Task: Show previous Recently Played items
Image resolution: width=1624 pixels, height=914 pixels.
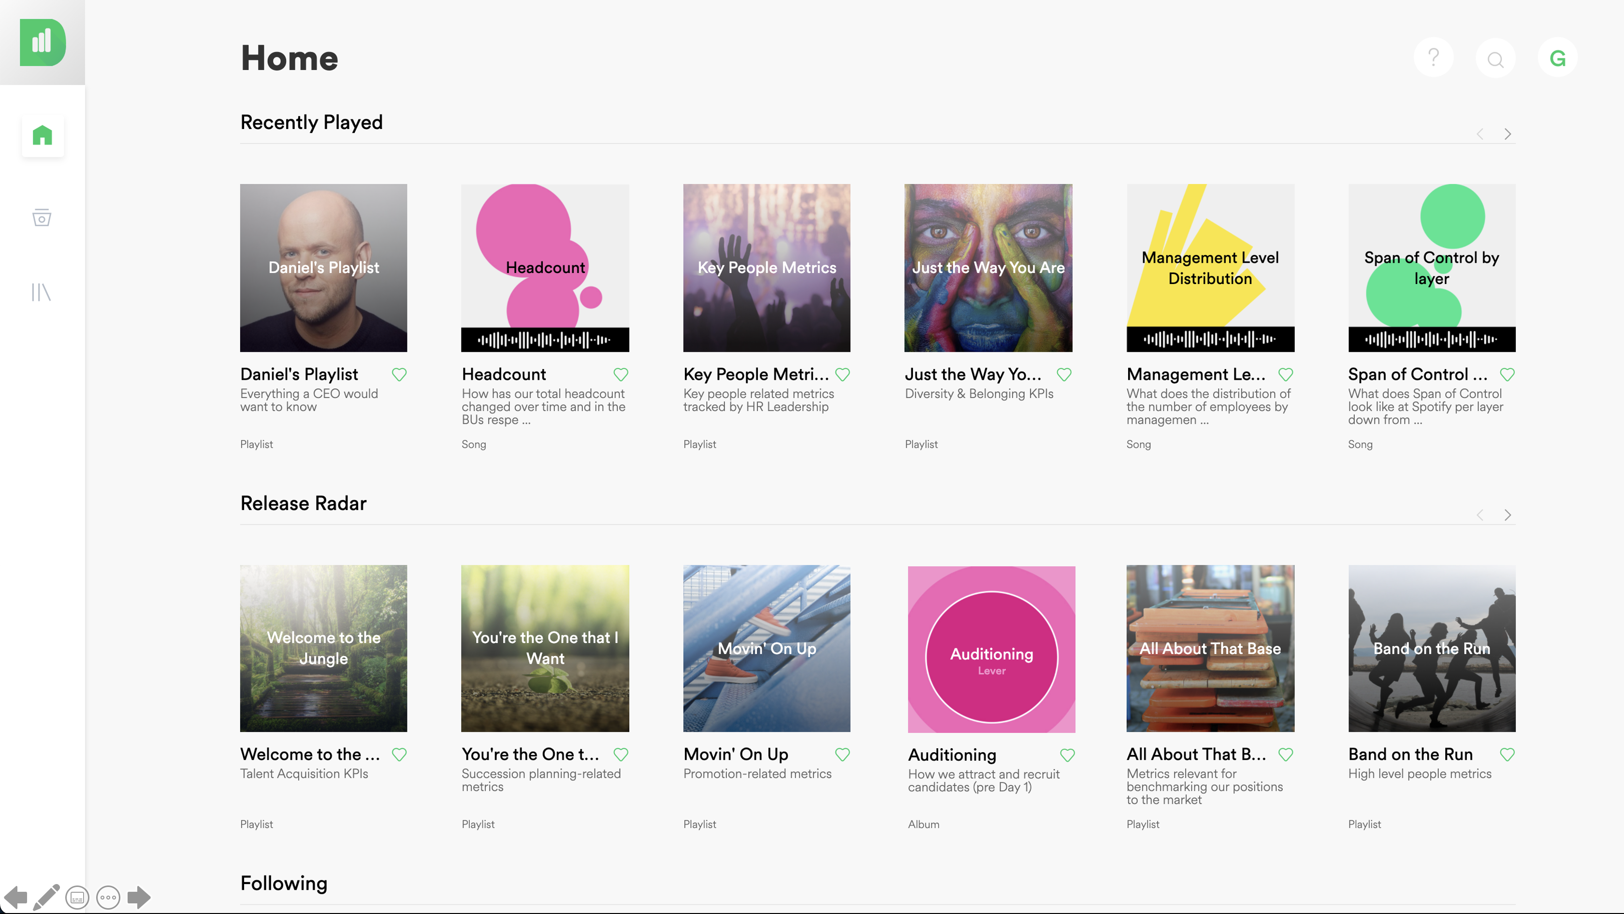Action: tap(1479, 134)
